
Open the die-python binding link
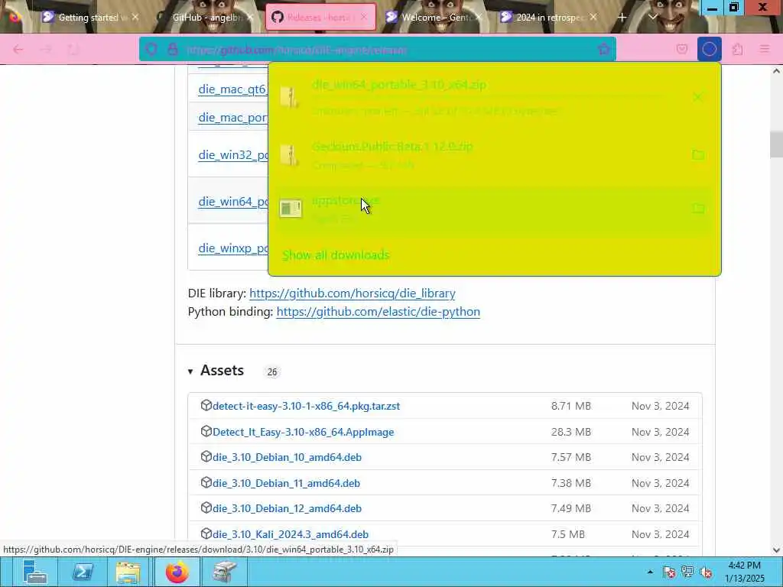point(378,312)
